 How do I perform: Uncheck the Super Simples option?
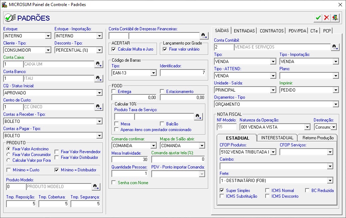(x=222, y=191)
